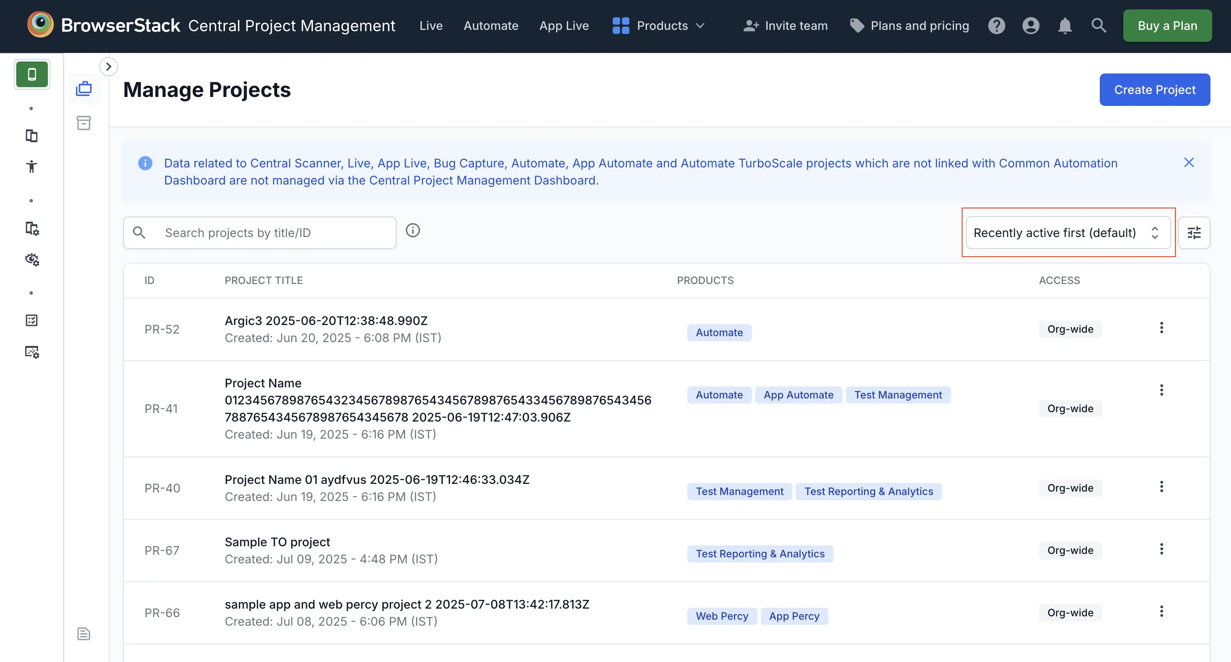
Task: Open the document icon at sidebar bottom
Action: click(x=84, y=633)
